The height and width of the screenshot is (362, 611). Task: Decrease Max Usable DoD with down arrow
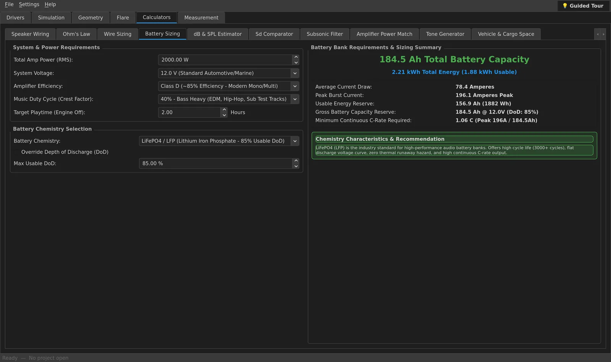tap(296, 166)
